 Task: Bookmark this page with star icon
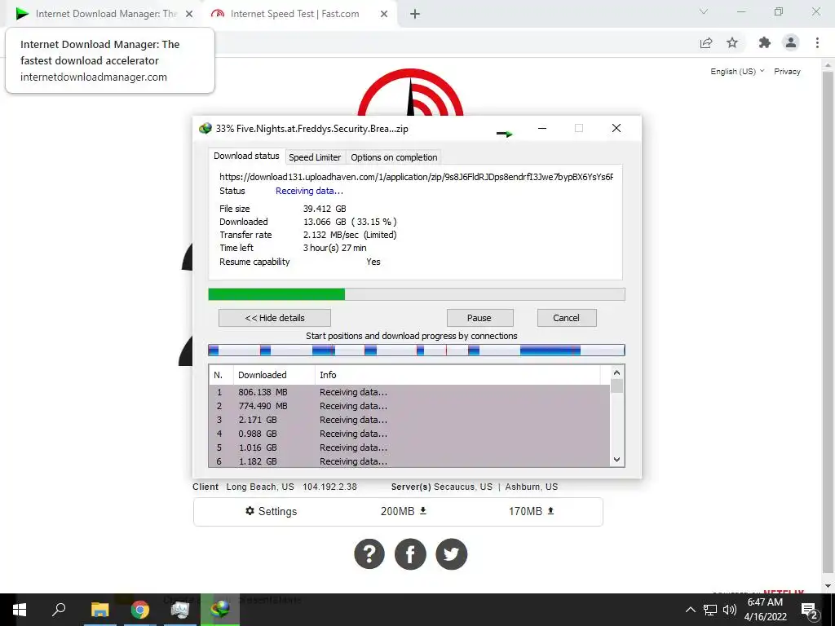pyautogui.click(x=732, y=42)
